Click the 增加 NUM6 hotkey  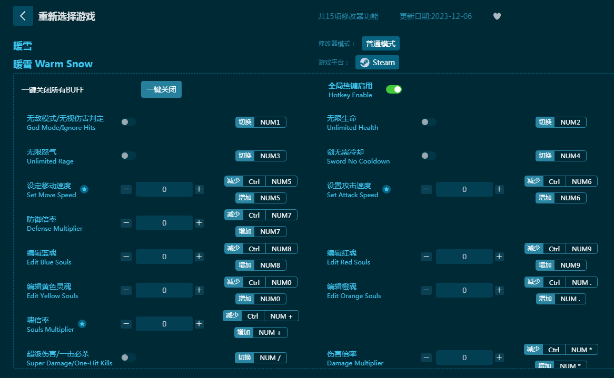(x=561, y=198)
